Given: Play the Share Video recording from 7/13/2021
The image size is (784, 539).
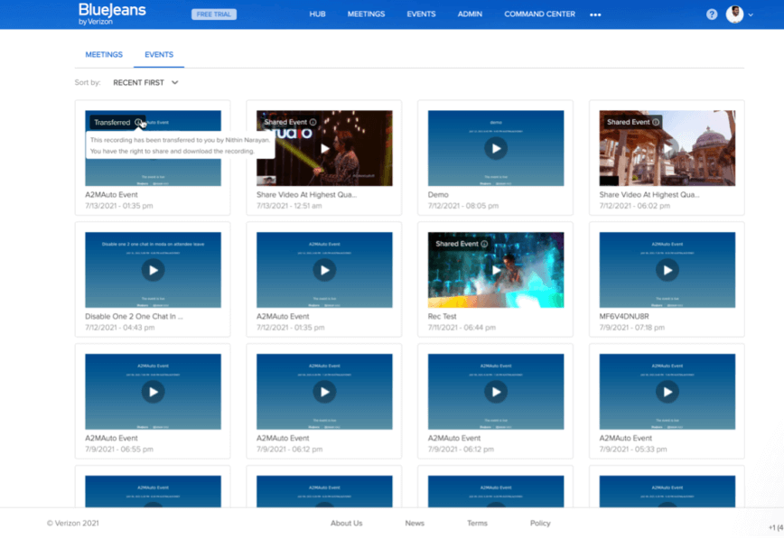Looking at the screenshot, I should click(x=324, y=148).
